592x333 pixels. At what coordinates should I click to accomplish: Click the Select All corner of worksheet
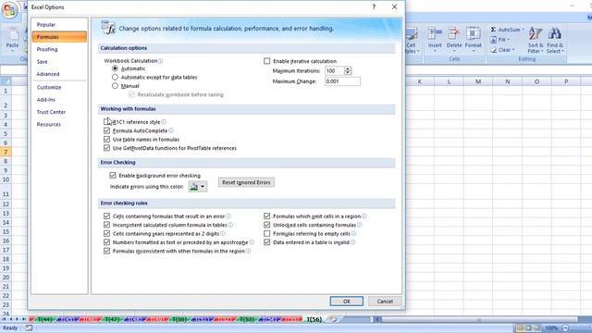(x=6, y=81)
